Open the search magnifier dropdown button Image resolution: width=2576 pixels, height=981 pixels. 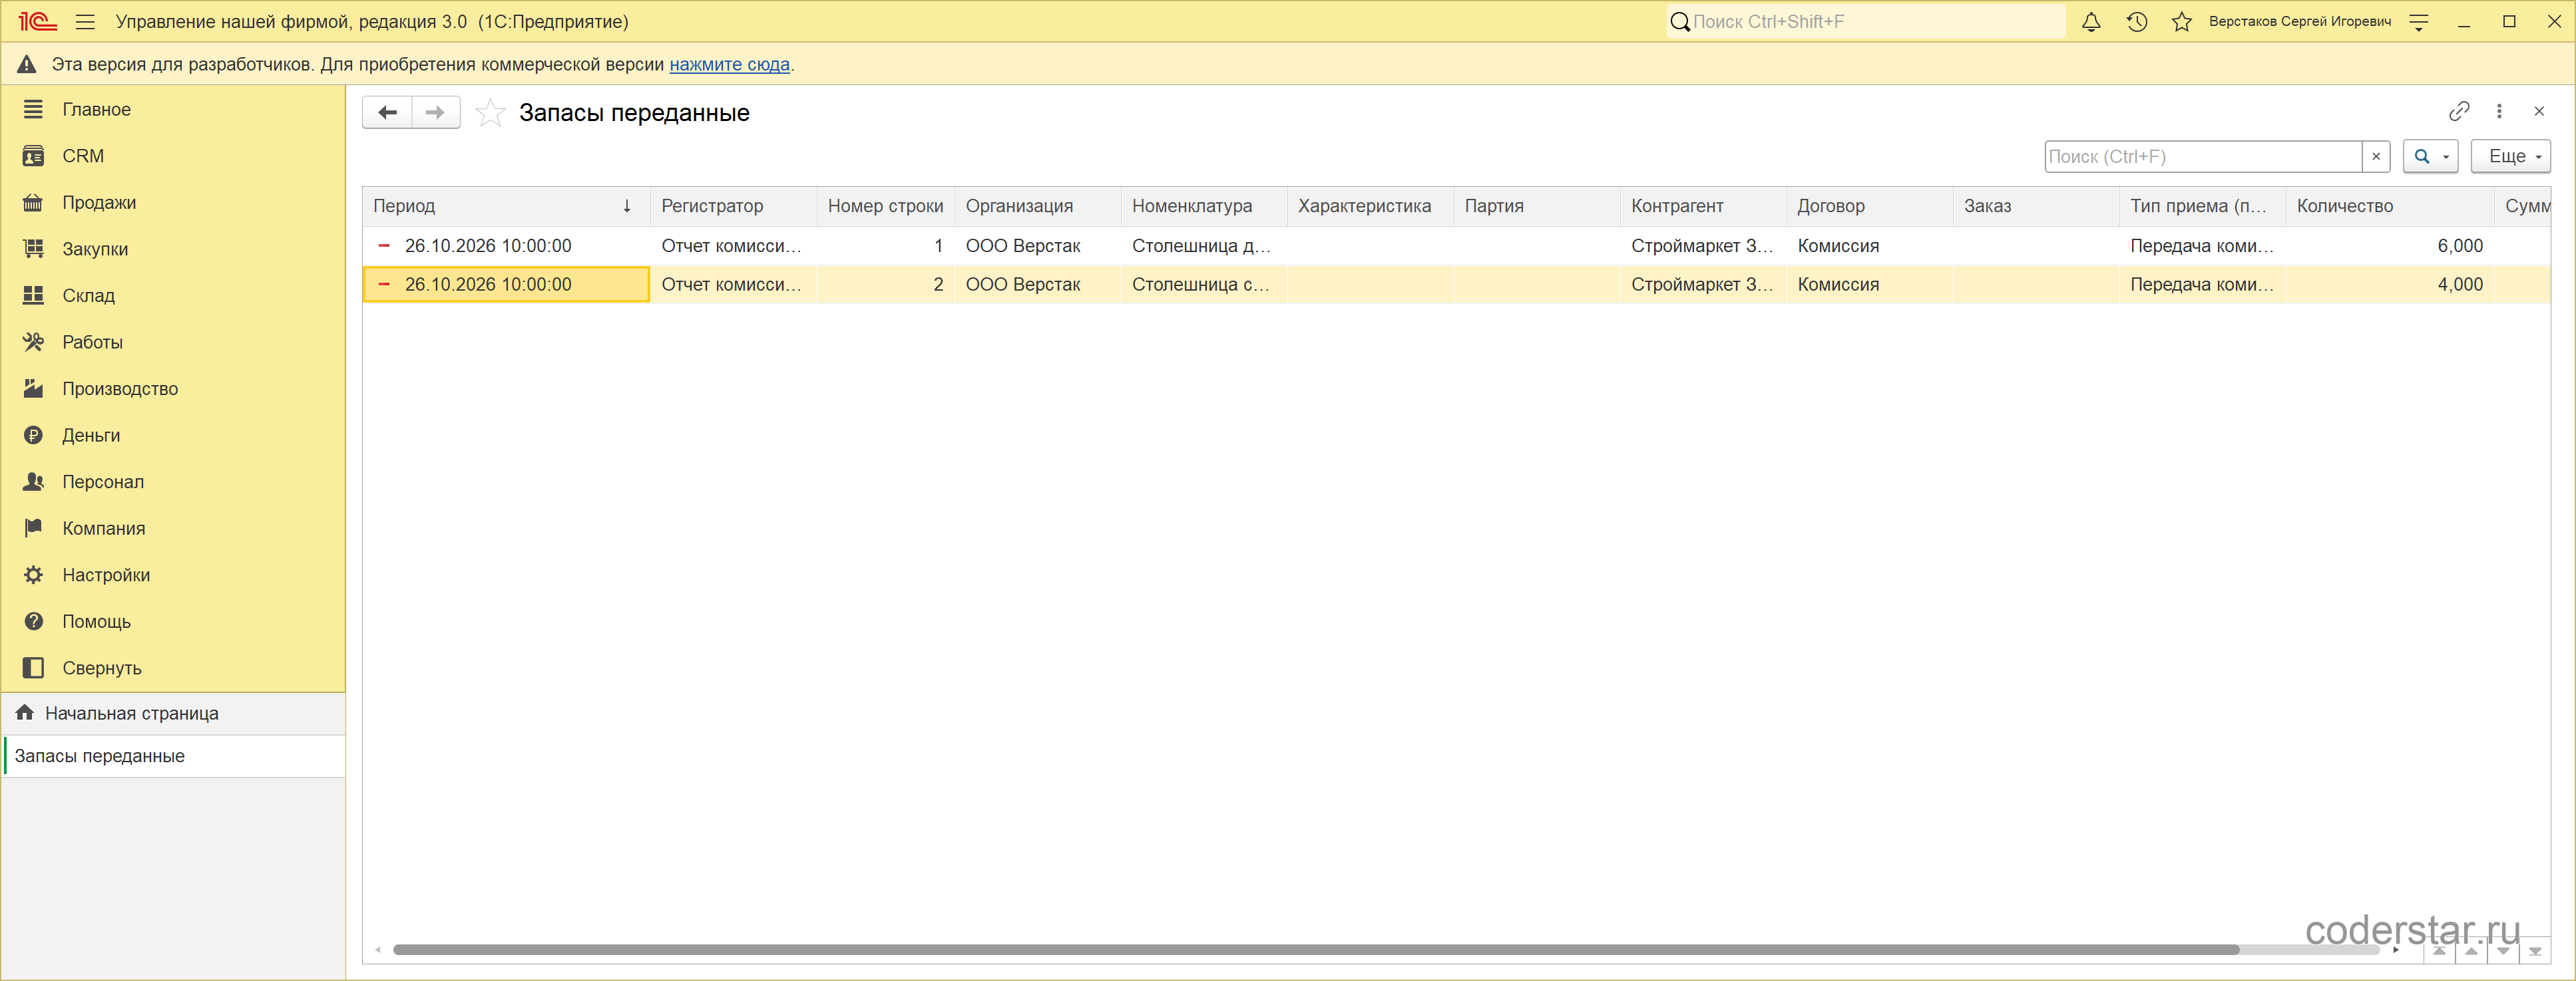pos(2430,156)
